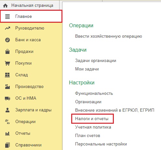Click the truck icon for ОС и НМА
161x150 pixels.
pyautogui.click(x=7, y=98)
